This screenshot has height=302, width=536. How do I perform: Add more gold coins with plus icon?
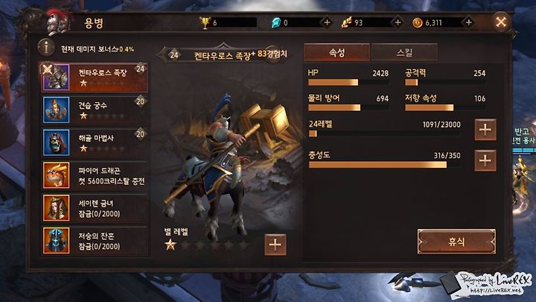[x=468, y=22]
